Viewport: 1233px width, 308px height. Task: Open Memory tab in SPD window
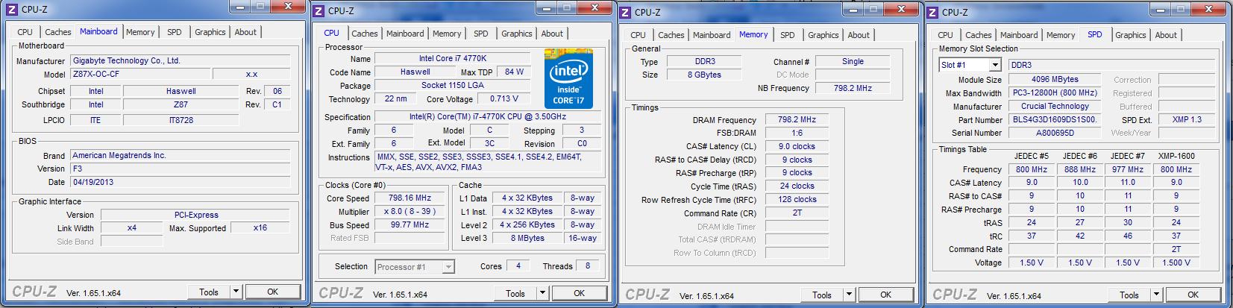[x=1061, y=35]
